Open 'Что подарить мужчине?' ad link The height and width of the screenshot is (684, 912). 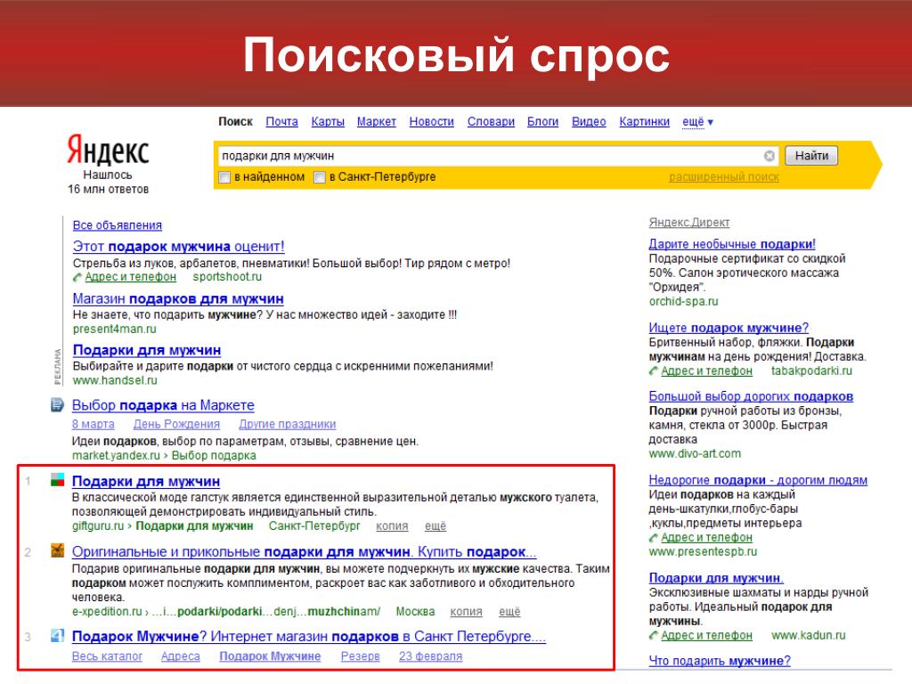click(x=720, y=661)
